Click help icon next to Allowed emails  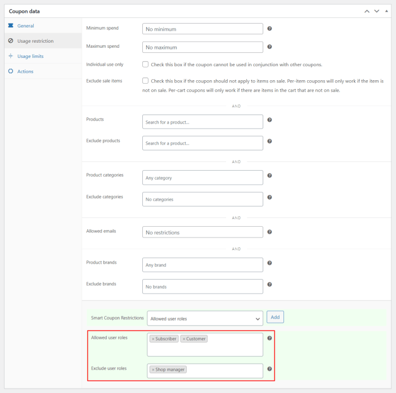(x=269, y=232)
